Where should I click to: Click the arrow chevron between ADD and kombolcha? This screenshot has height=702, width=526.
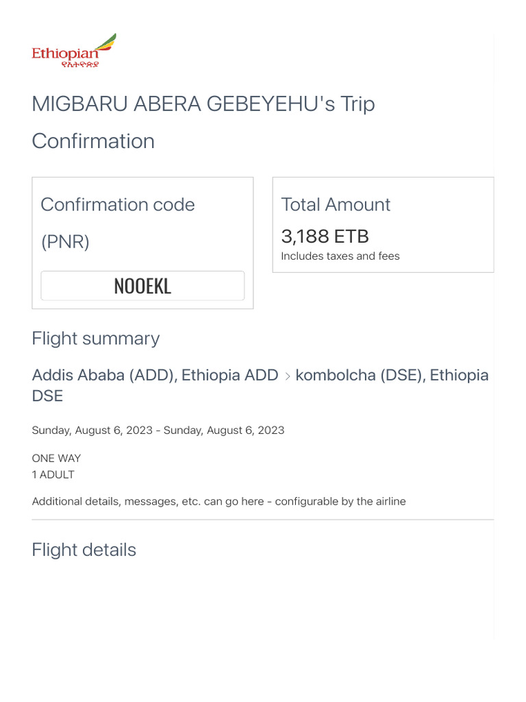point(288,376)
